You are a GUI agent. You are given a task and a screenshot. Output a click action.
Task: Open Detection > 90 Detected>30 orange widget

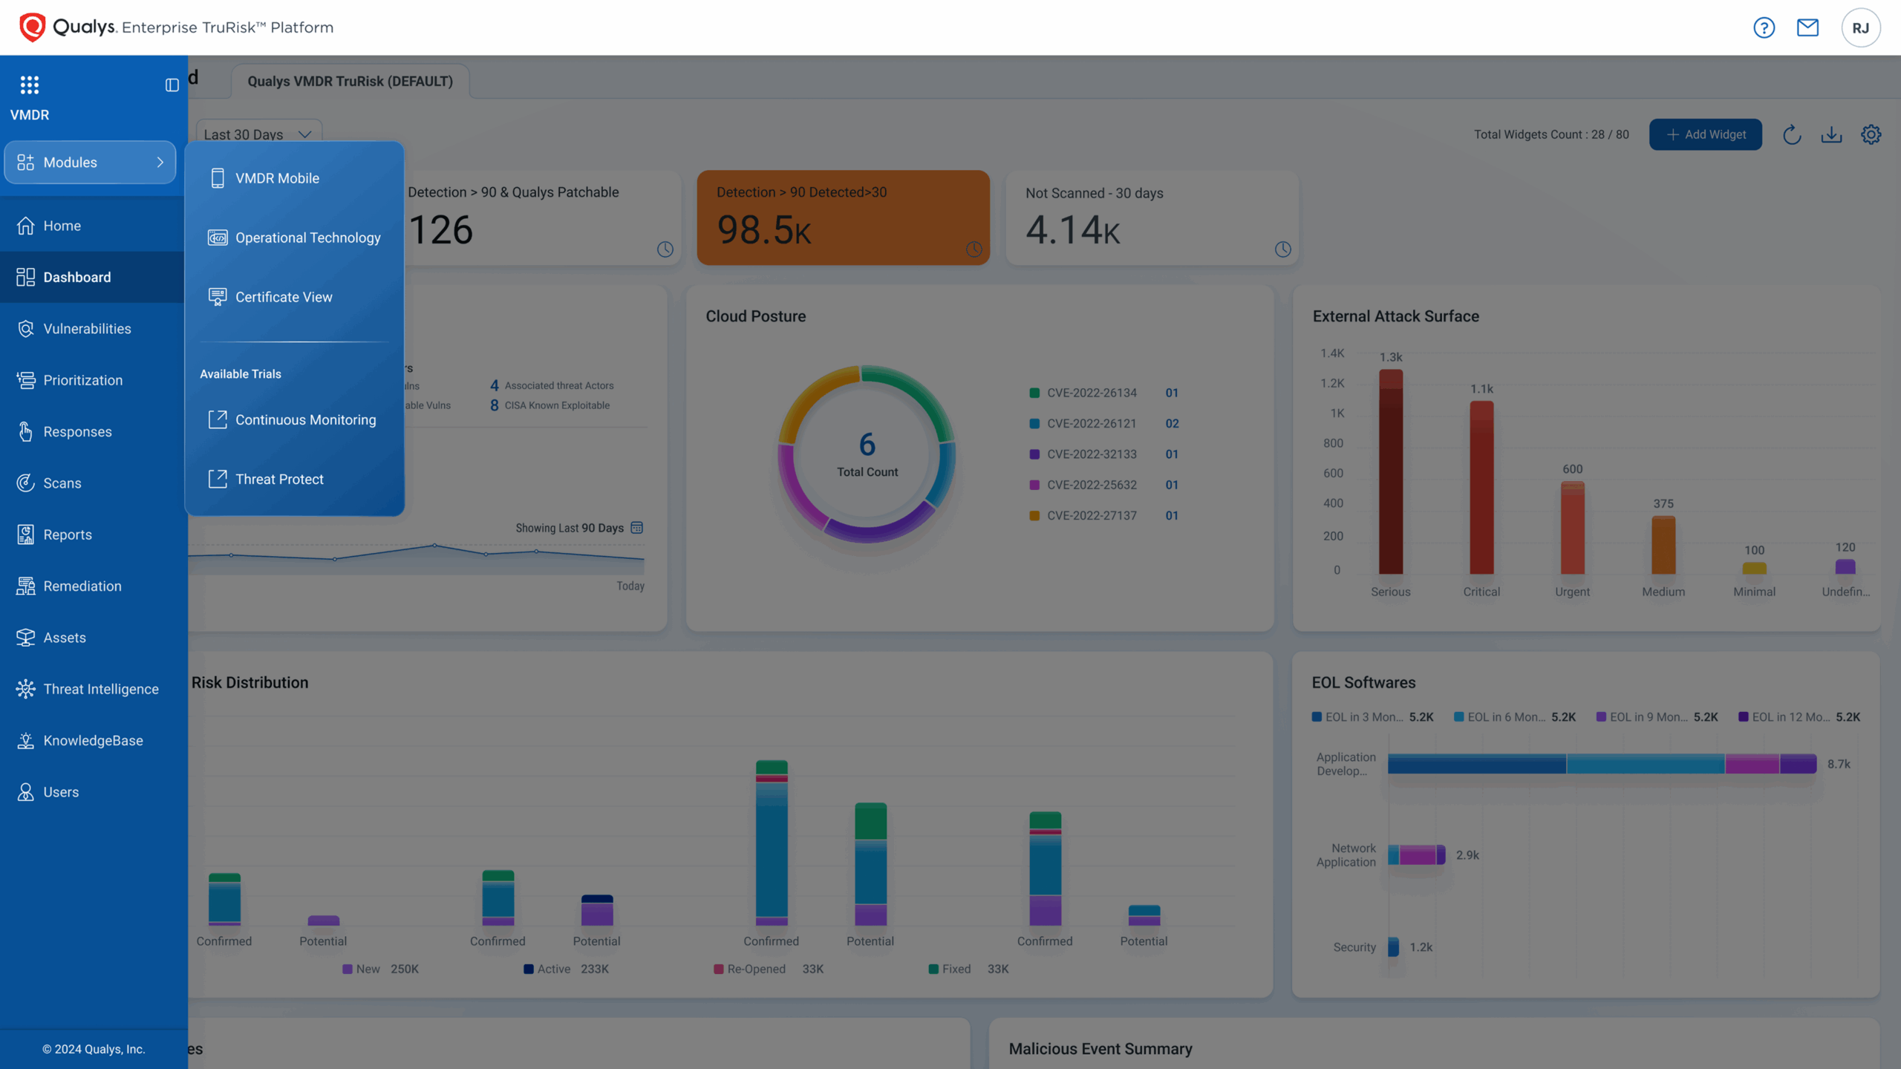point(843,218)
